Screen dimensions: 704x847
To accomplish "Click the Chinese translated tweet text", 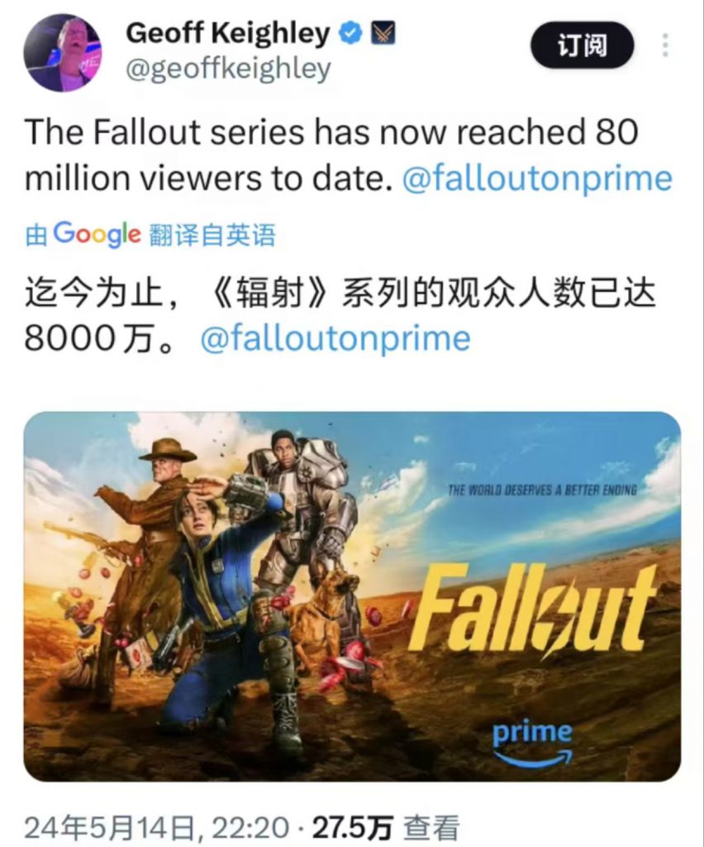I will 340,316.
